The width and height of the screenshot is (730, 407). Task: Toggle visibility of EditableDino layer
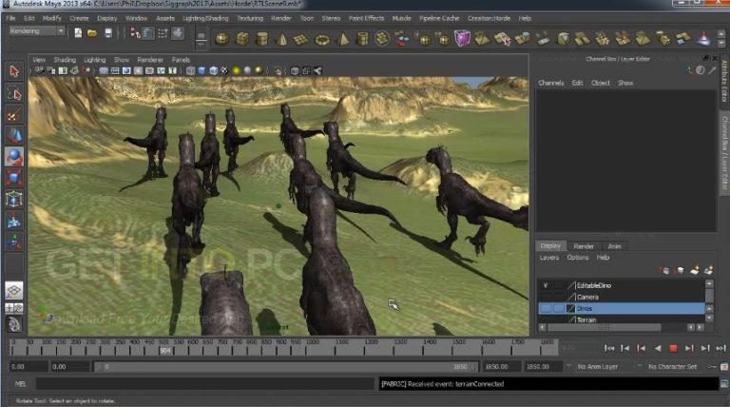coord(546,284)
